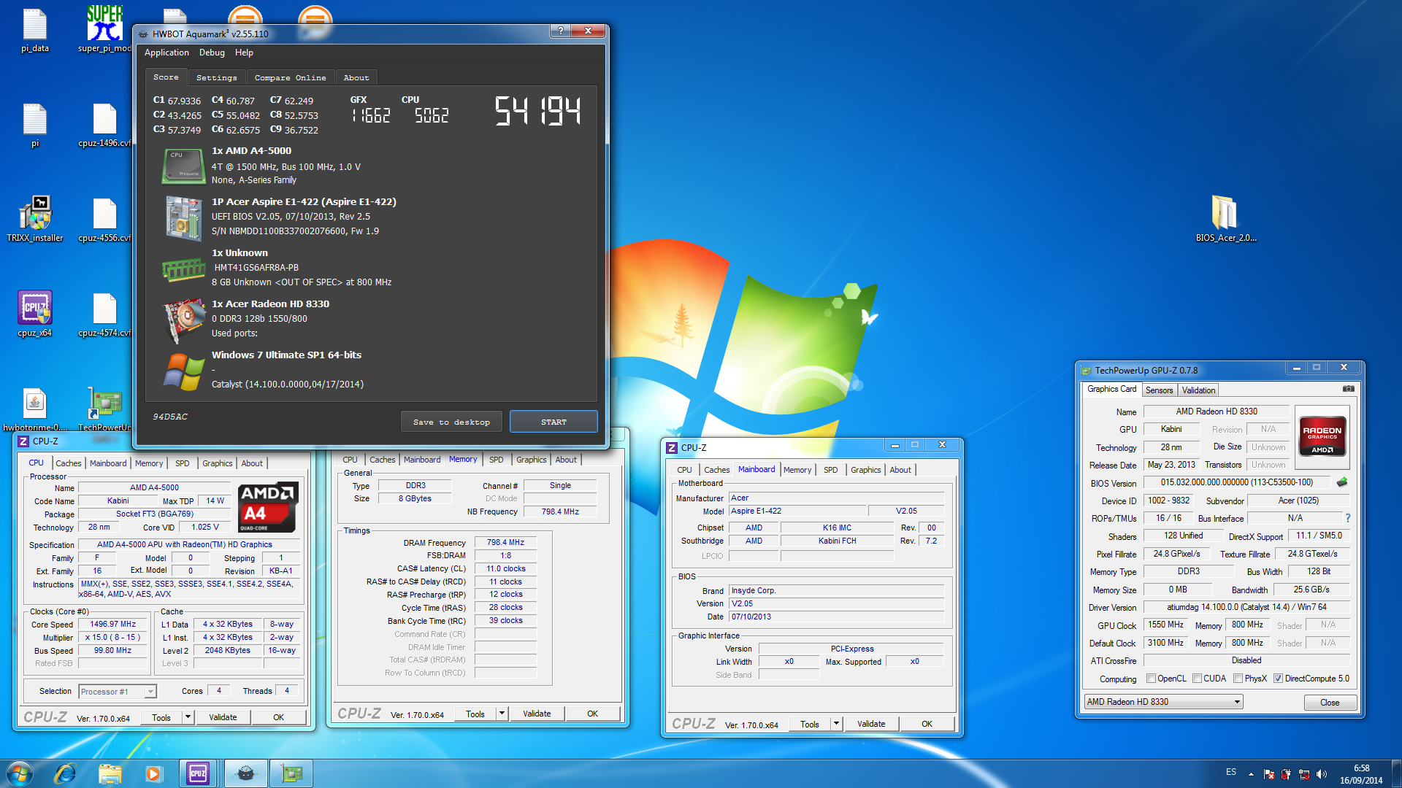Viewport: 1402px width, 788px height.
Task: Open the Sensors tab in GPU-Z
Action: (x=1159, y=390)
